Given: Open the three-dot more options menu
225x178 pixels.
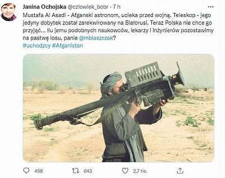Looking at the screenshot, I should (211, 7).
